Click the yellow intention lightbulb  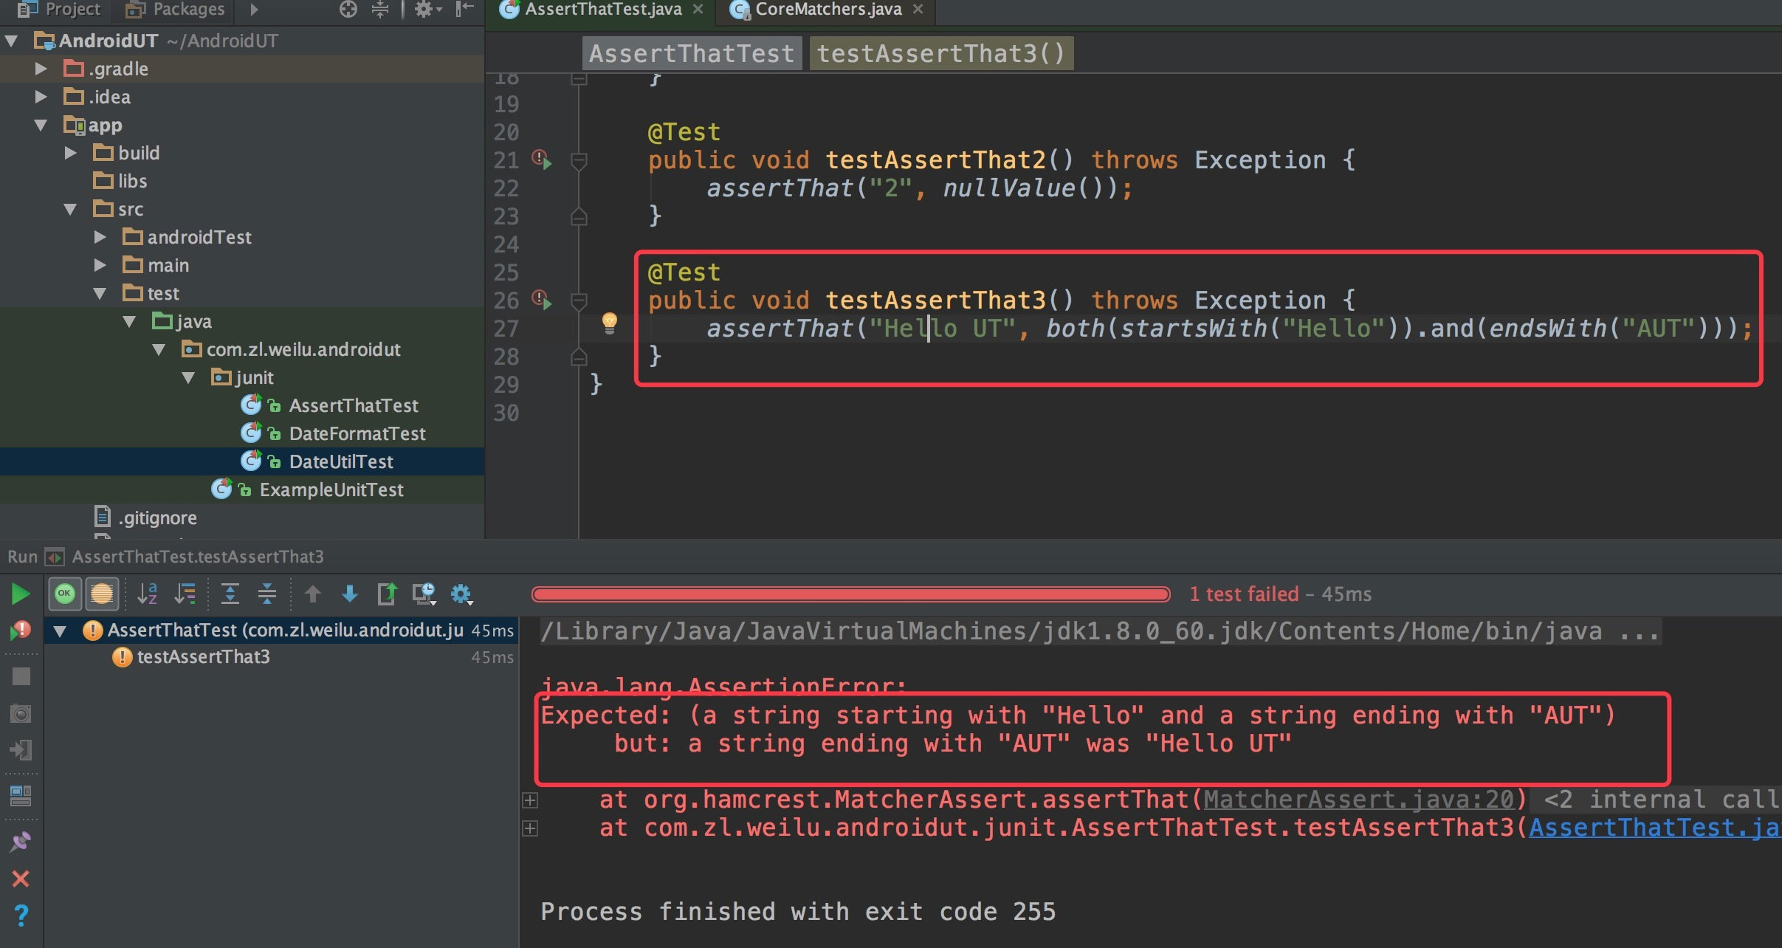pos(610,323)
